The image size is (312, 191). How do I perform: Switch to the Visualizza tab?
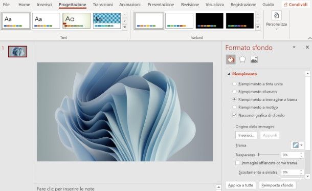pos(215,5)
